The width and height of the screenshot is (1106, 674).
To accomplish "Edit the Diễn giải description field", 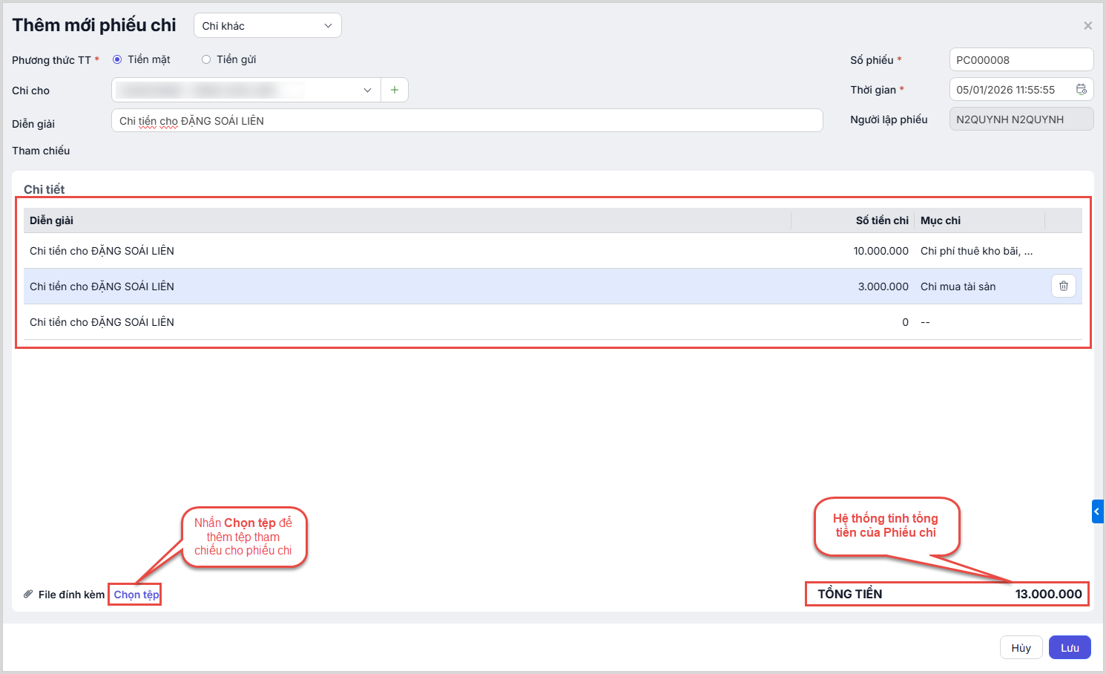I will pyautogui.click(x=467, y=121).
